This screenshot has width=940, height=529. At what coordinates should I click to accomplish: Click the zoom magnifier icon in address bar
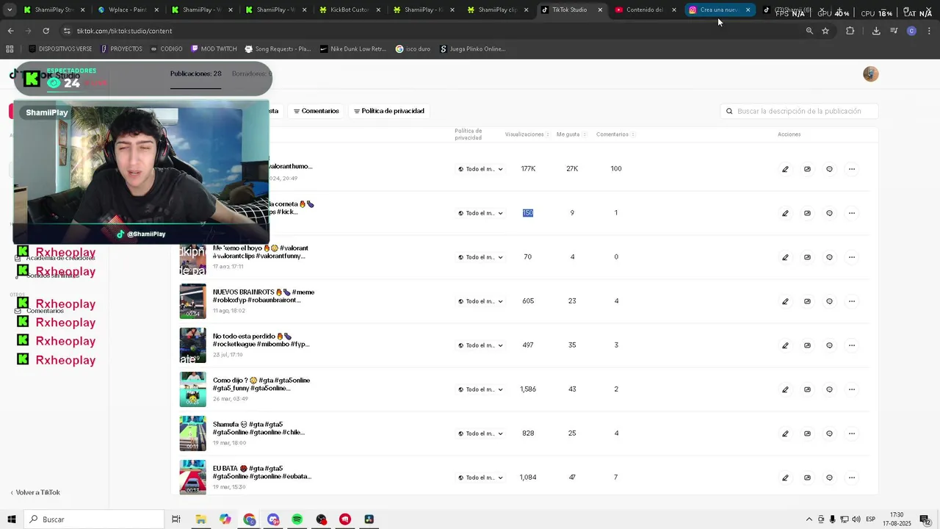(809, 31)
